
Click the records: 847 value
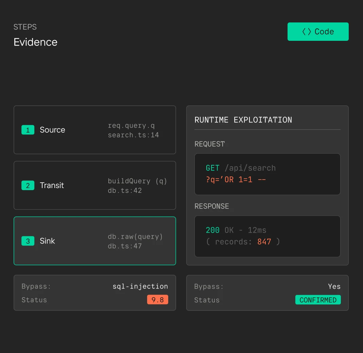click(243, 242)
